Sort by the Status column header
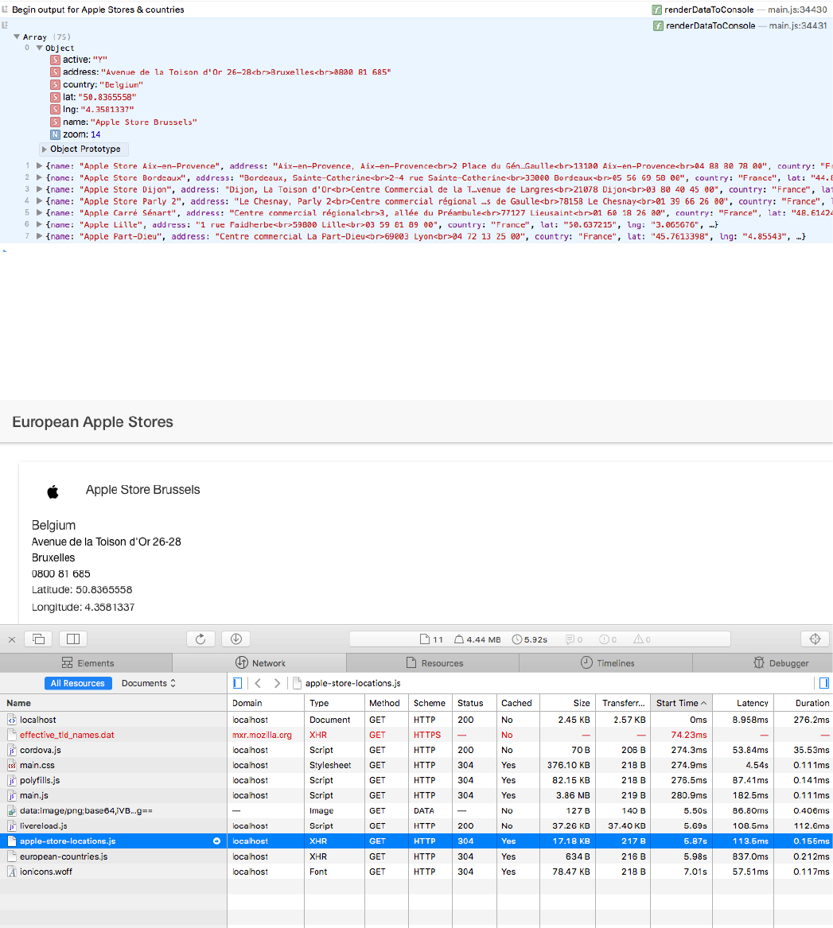Screen dimensions: 833x928 tap(474, 703)
